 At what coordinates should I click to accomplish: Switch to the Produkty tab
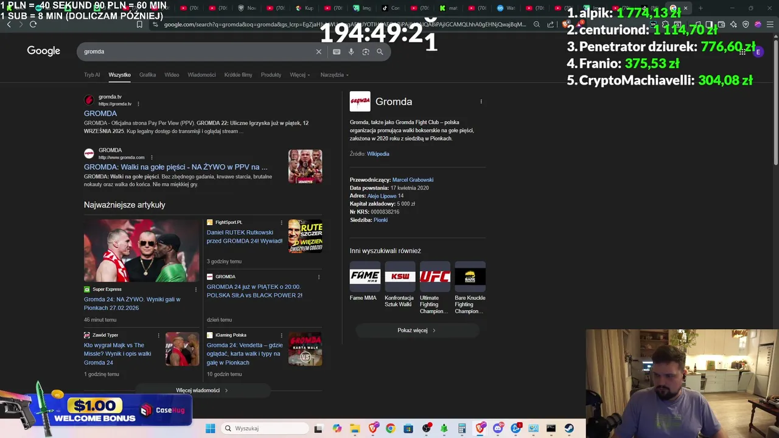tap(271, 75)
